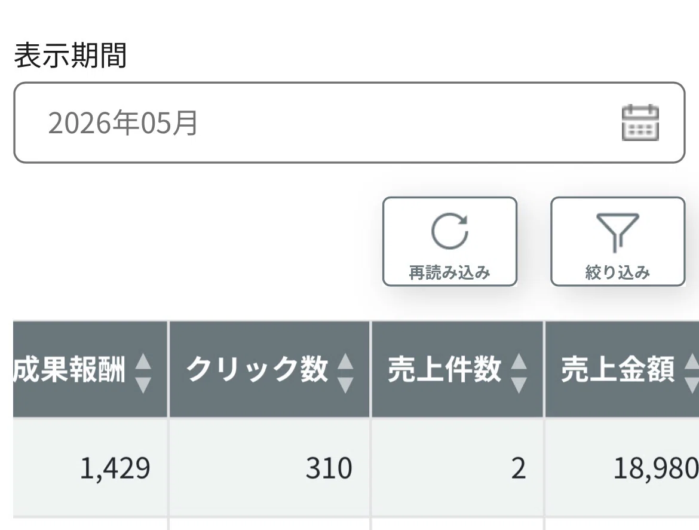
Task: Sort クリック数 ascending with up arrow
Action: pyautogui.click(x=345, y=361)
